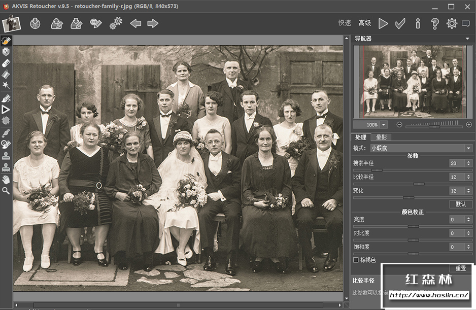Run processing with the play triangle button

coord(383,23)
